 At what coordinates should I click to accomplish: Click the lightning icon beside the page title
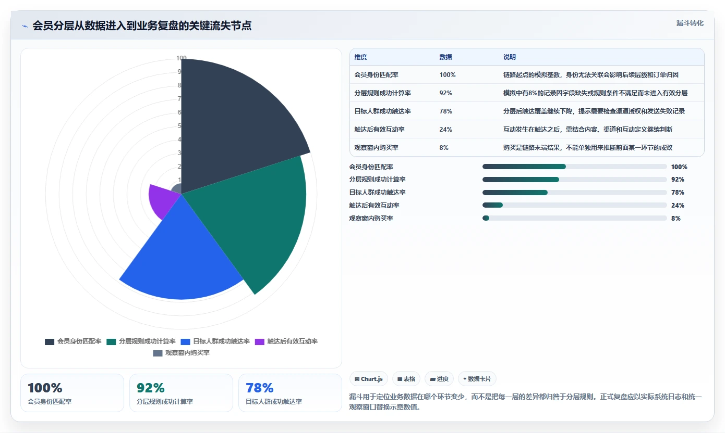point(25,26)
